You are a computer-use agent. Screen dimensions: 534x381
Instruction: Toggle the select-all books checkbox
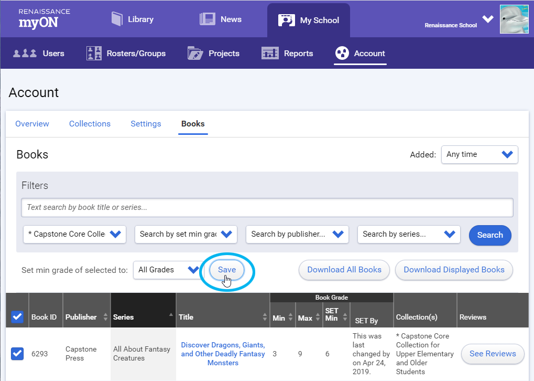[17, 317]
